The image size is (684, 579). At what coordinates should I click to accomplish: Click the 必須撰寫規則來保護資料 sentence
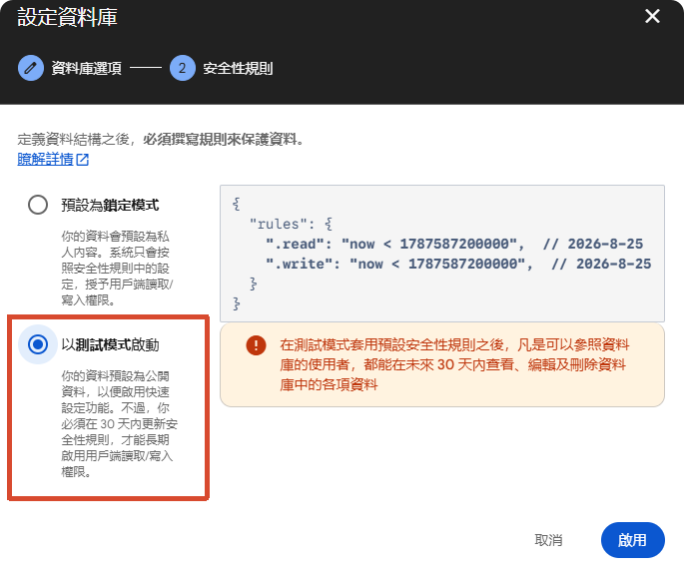click(223, 140)
